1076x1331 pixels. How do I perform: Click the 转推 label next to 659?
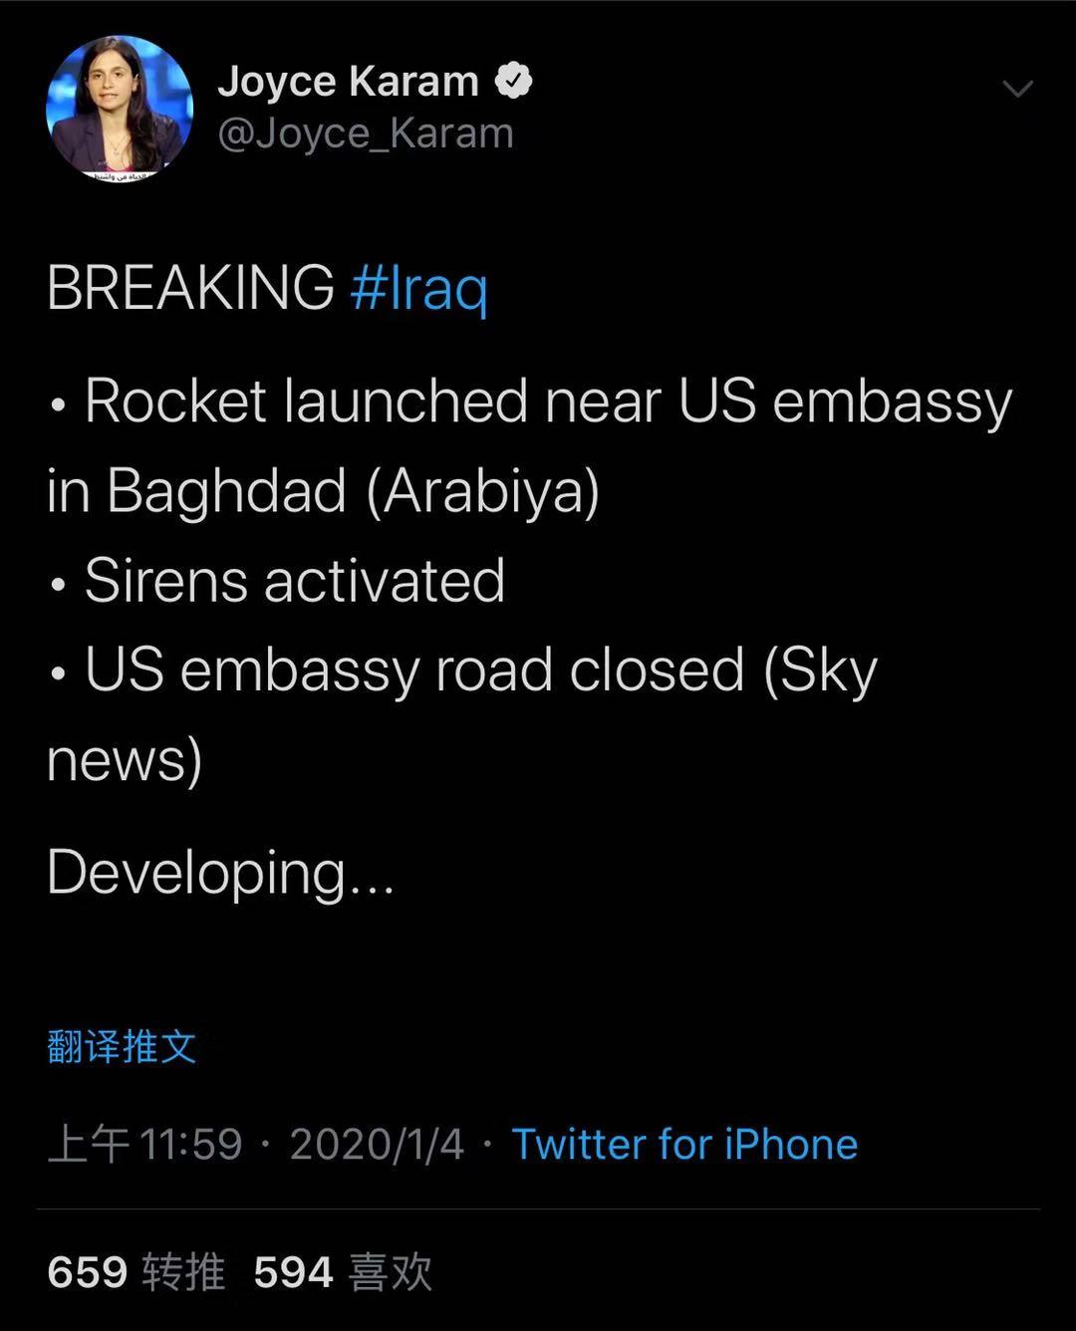click(183, 1272)
